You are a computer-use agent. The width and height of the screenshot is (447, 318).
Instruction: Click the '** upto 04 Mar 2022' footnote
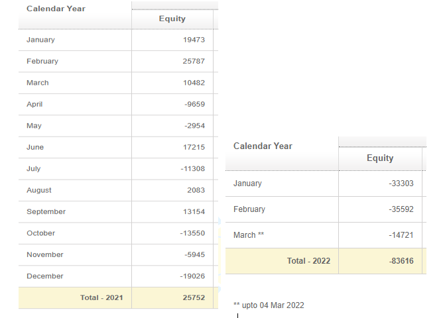coord(269,305)
